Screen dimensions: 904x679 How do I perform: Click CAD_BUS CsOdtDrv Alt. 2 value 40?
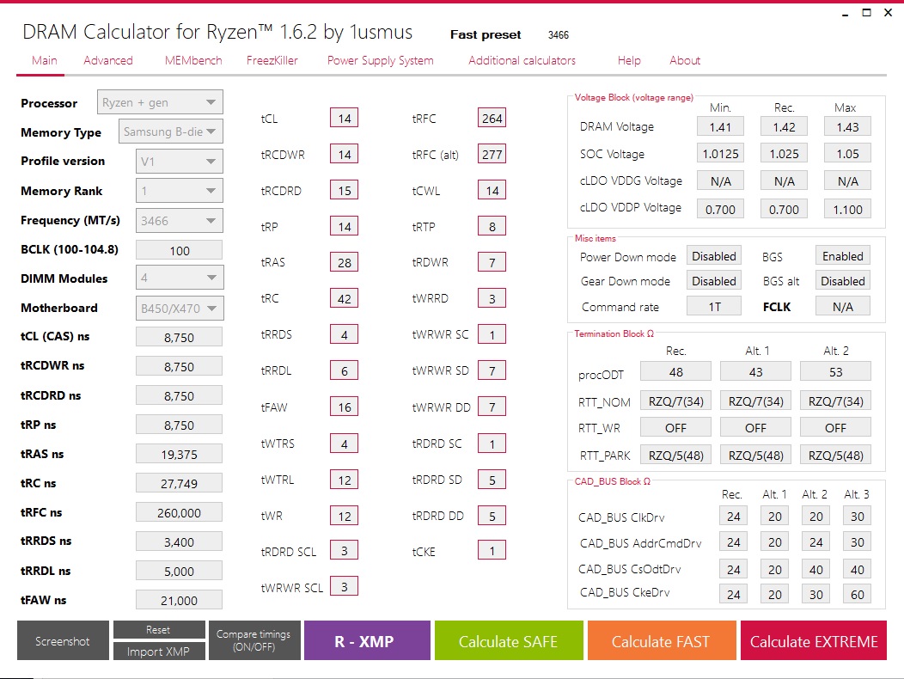tap(815, 569)
